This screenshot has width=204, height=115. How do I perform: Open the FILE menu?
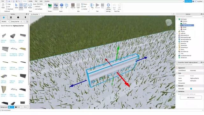[3, 1]
